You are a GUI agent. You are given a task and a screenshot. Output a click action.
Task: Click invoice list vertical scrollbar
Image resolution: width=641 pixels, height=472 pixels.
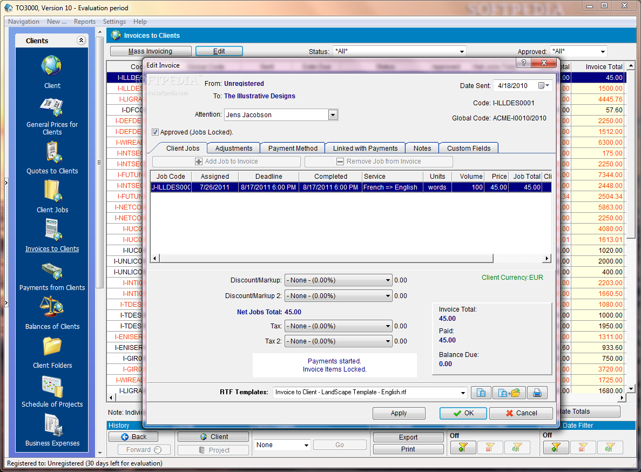click(631, 154)
